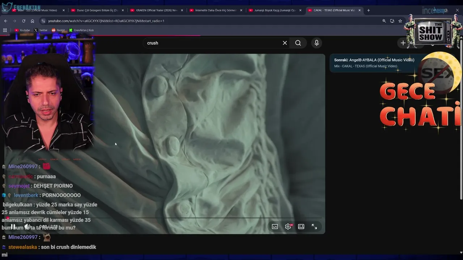Open next video 'AngelB-AYBALA' from the playlist panel

coord(374,60)
